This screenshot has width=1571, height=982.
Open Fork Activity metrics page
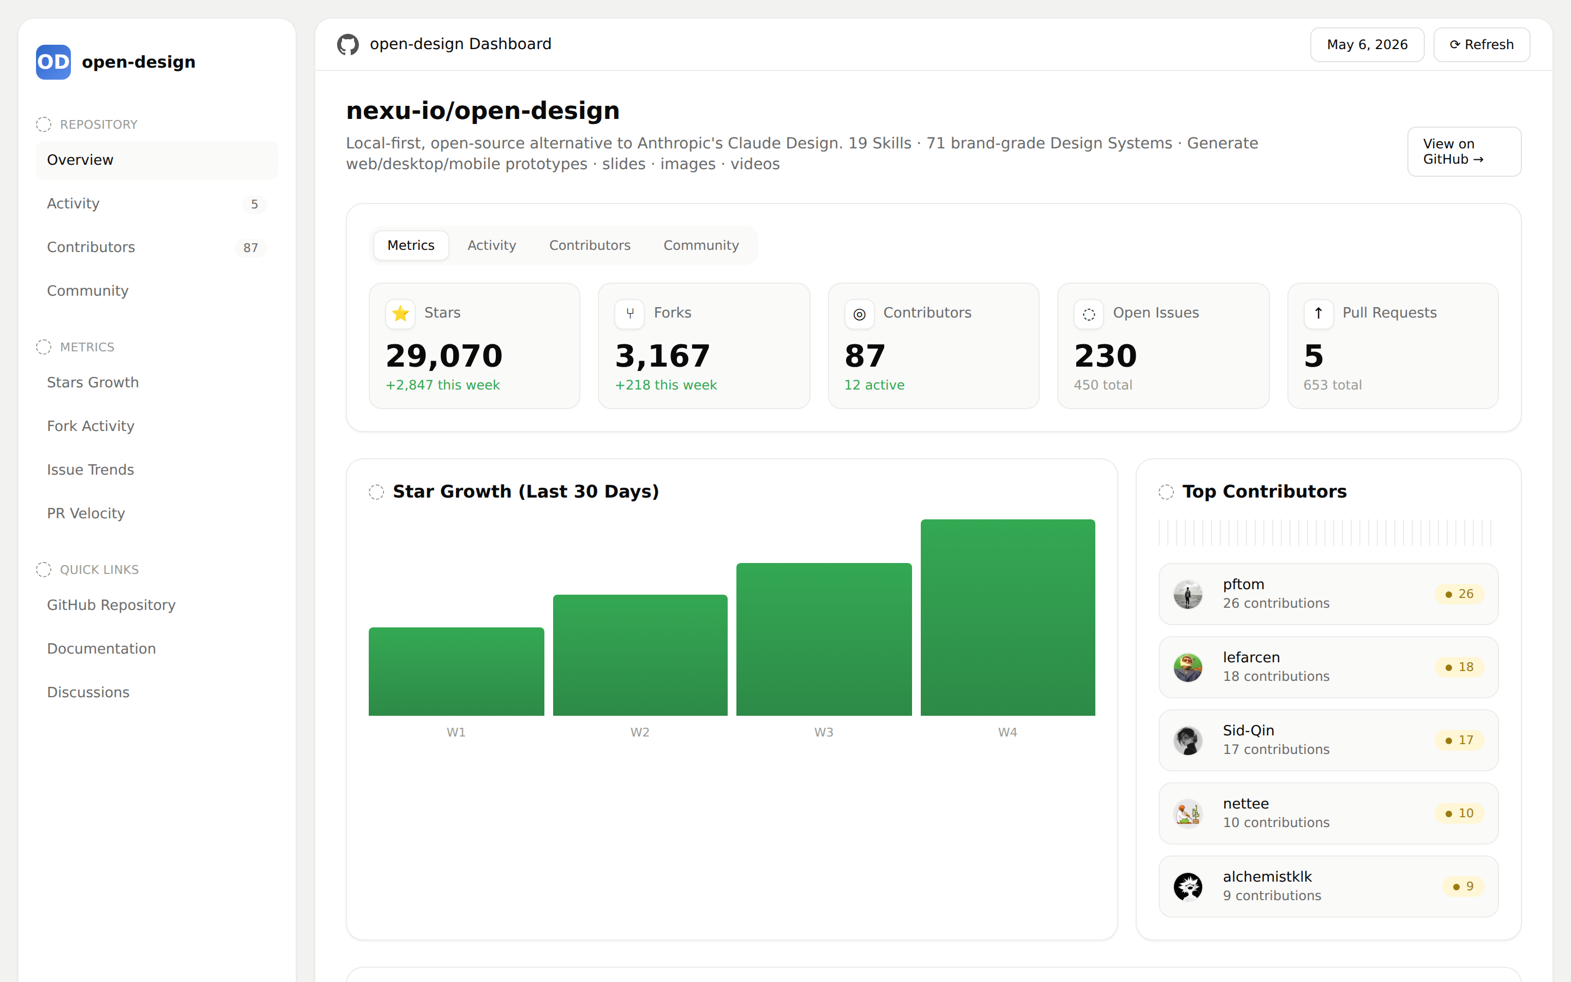(x=157, y=426)
